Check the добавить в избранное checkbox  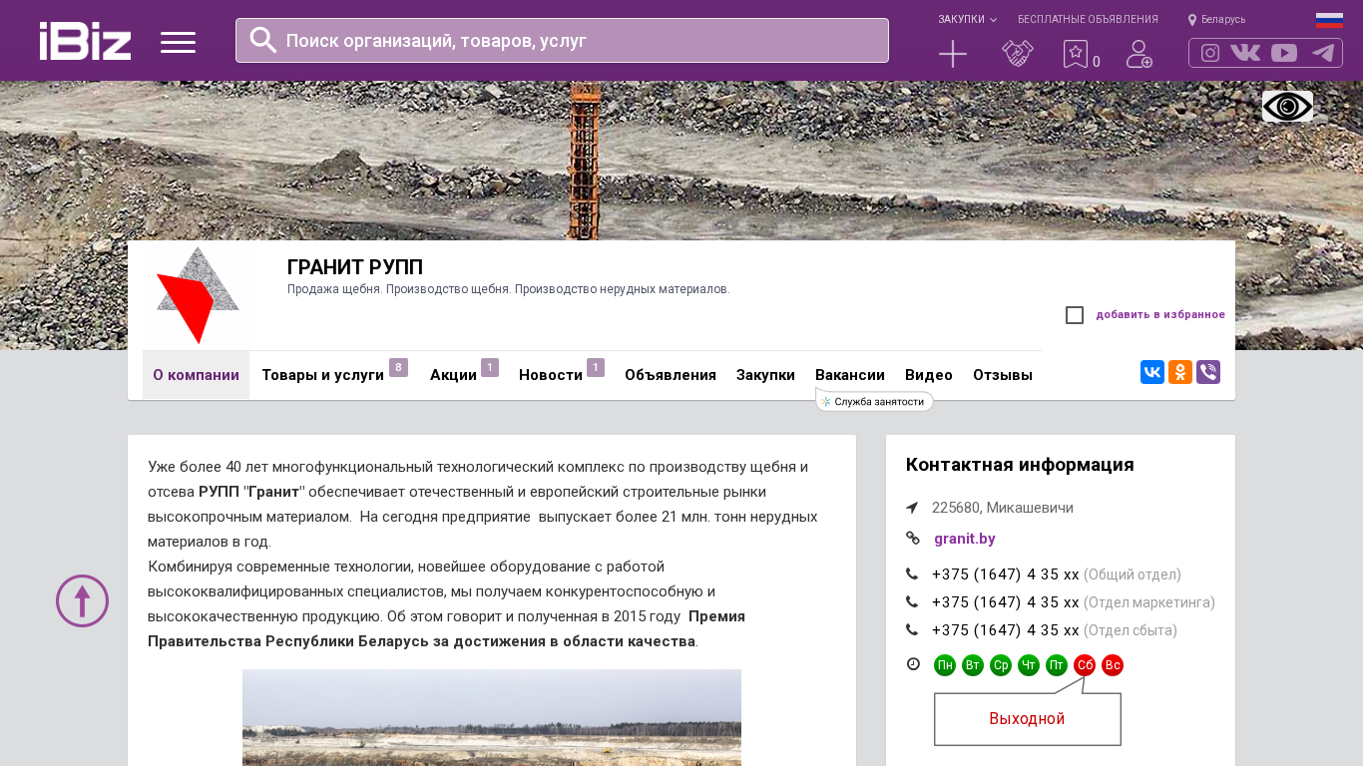pyautogui.click(x=1075, y=315)
